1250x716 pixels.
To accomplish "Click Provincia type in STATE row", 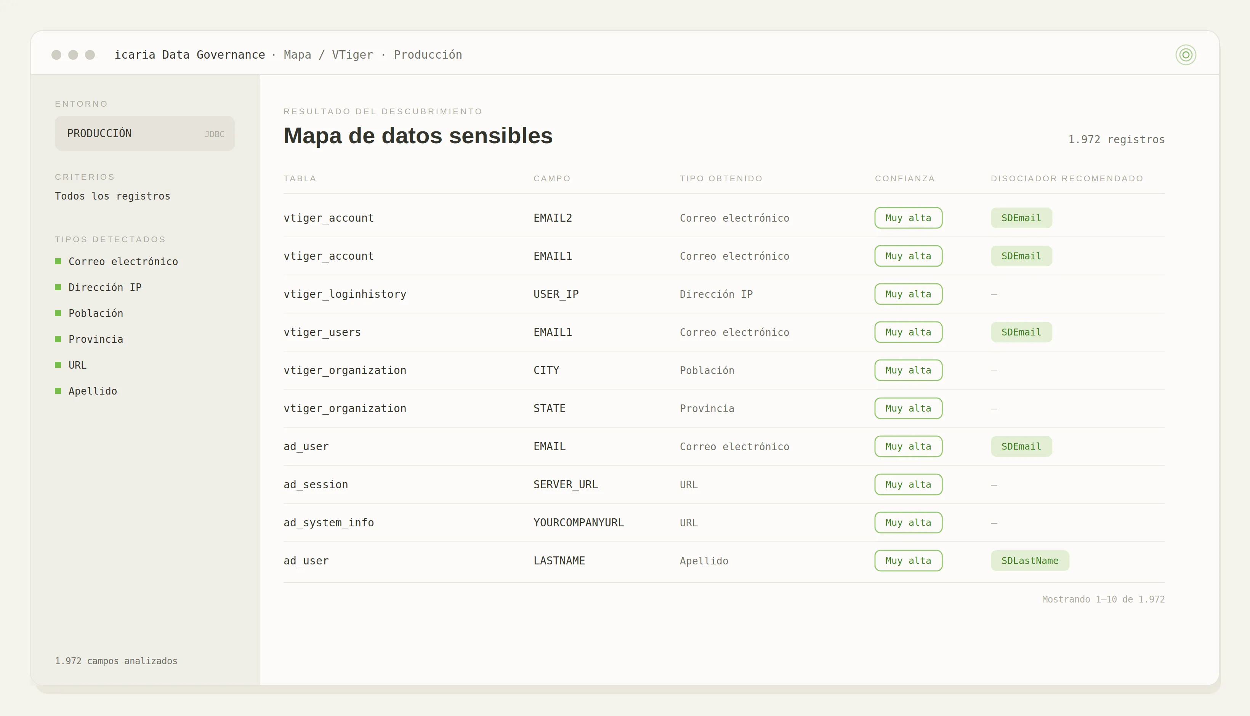I will tap(707, 409).
